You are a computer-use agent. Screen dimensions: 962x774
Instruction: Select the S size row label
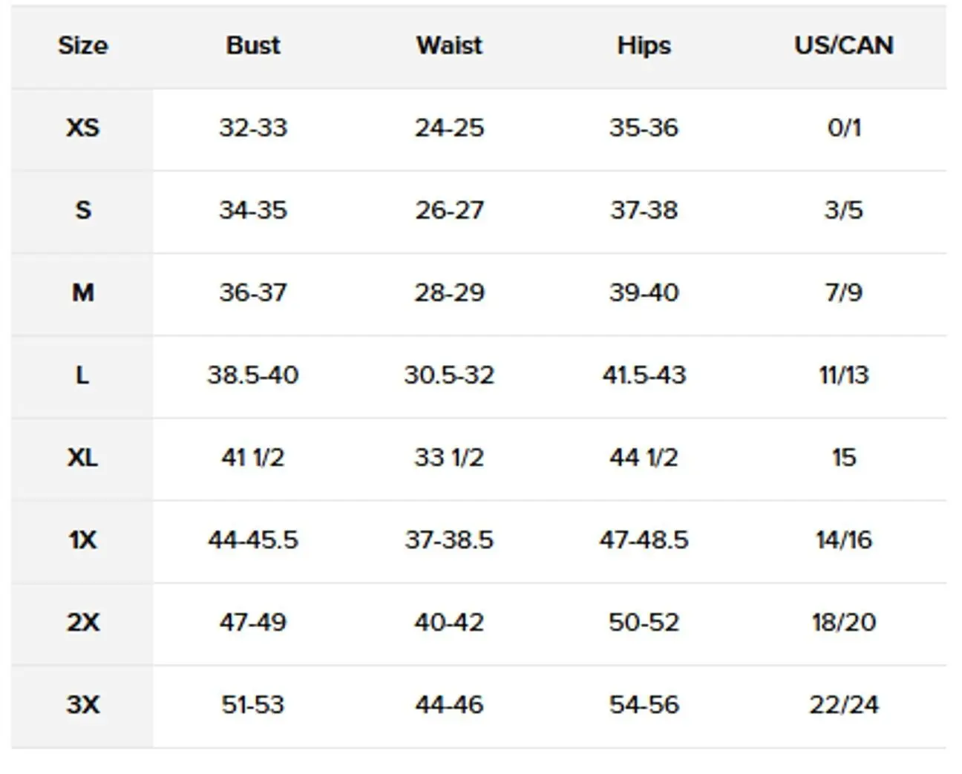click(x=83, y=210)
